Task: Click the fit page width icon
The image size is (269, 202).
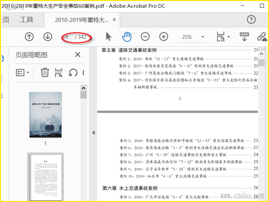Action: pyautogui.click(x=221, y=37)
